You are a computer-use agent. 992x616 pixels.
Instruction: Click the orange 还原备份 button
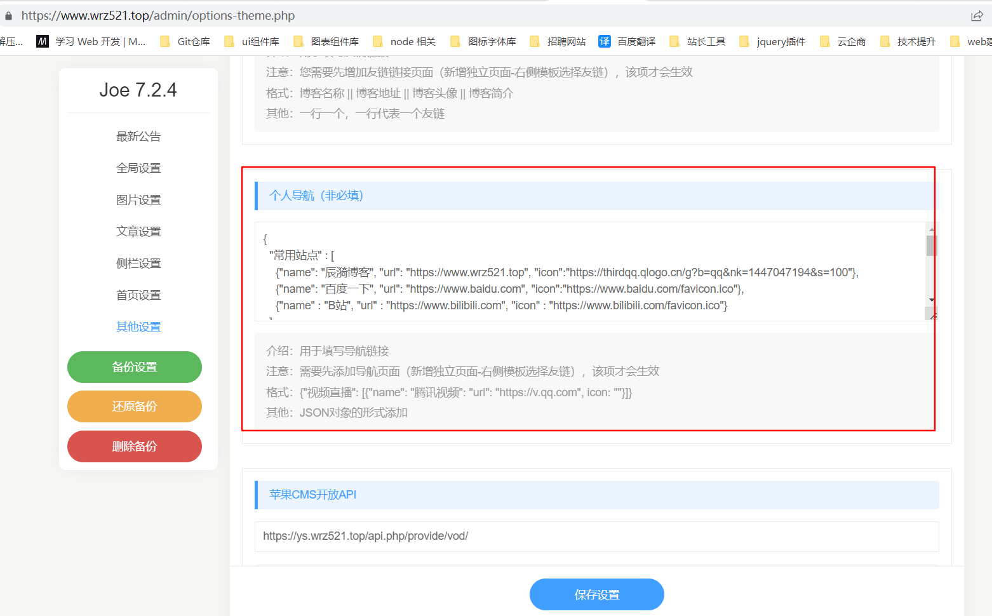135,406
